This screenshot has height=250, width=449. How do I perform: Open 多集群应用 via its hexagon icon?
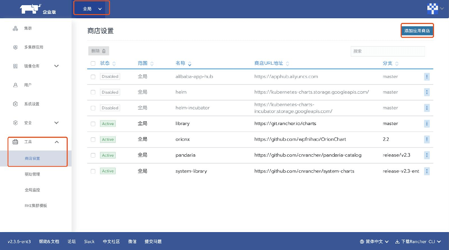15,47
